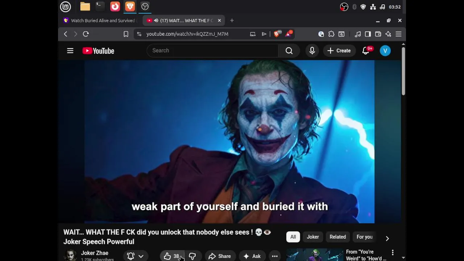Open browser extensions puzzle icon

click(331, 34)
